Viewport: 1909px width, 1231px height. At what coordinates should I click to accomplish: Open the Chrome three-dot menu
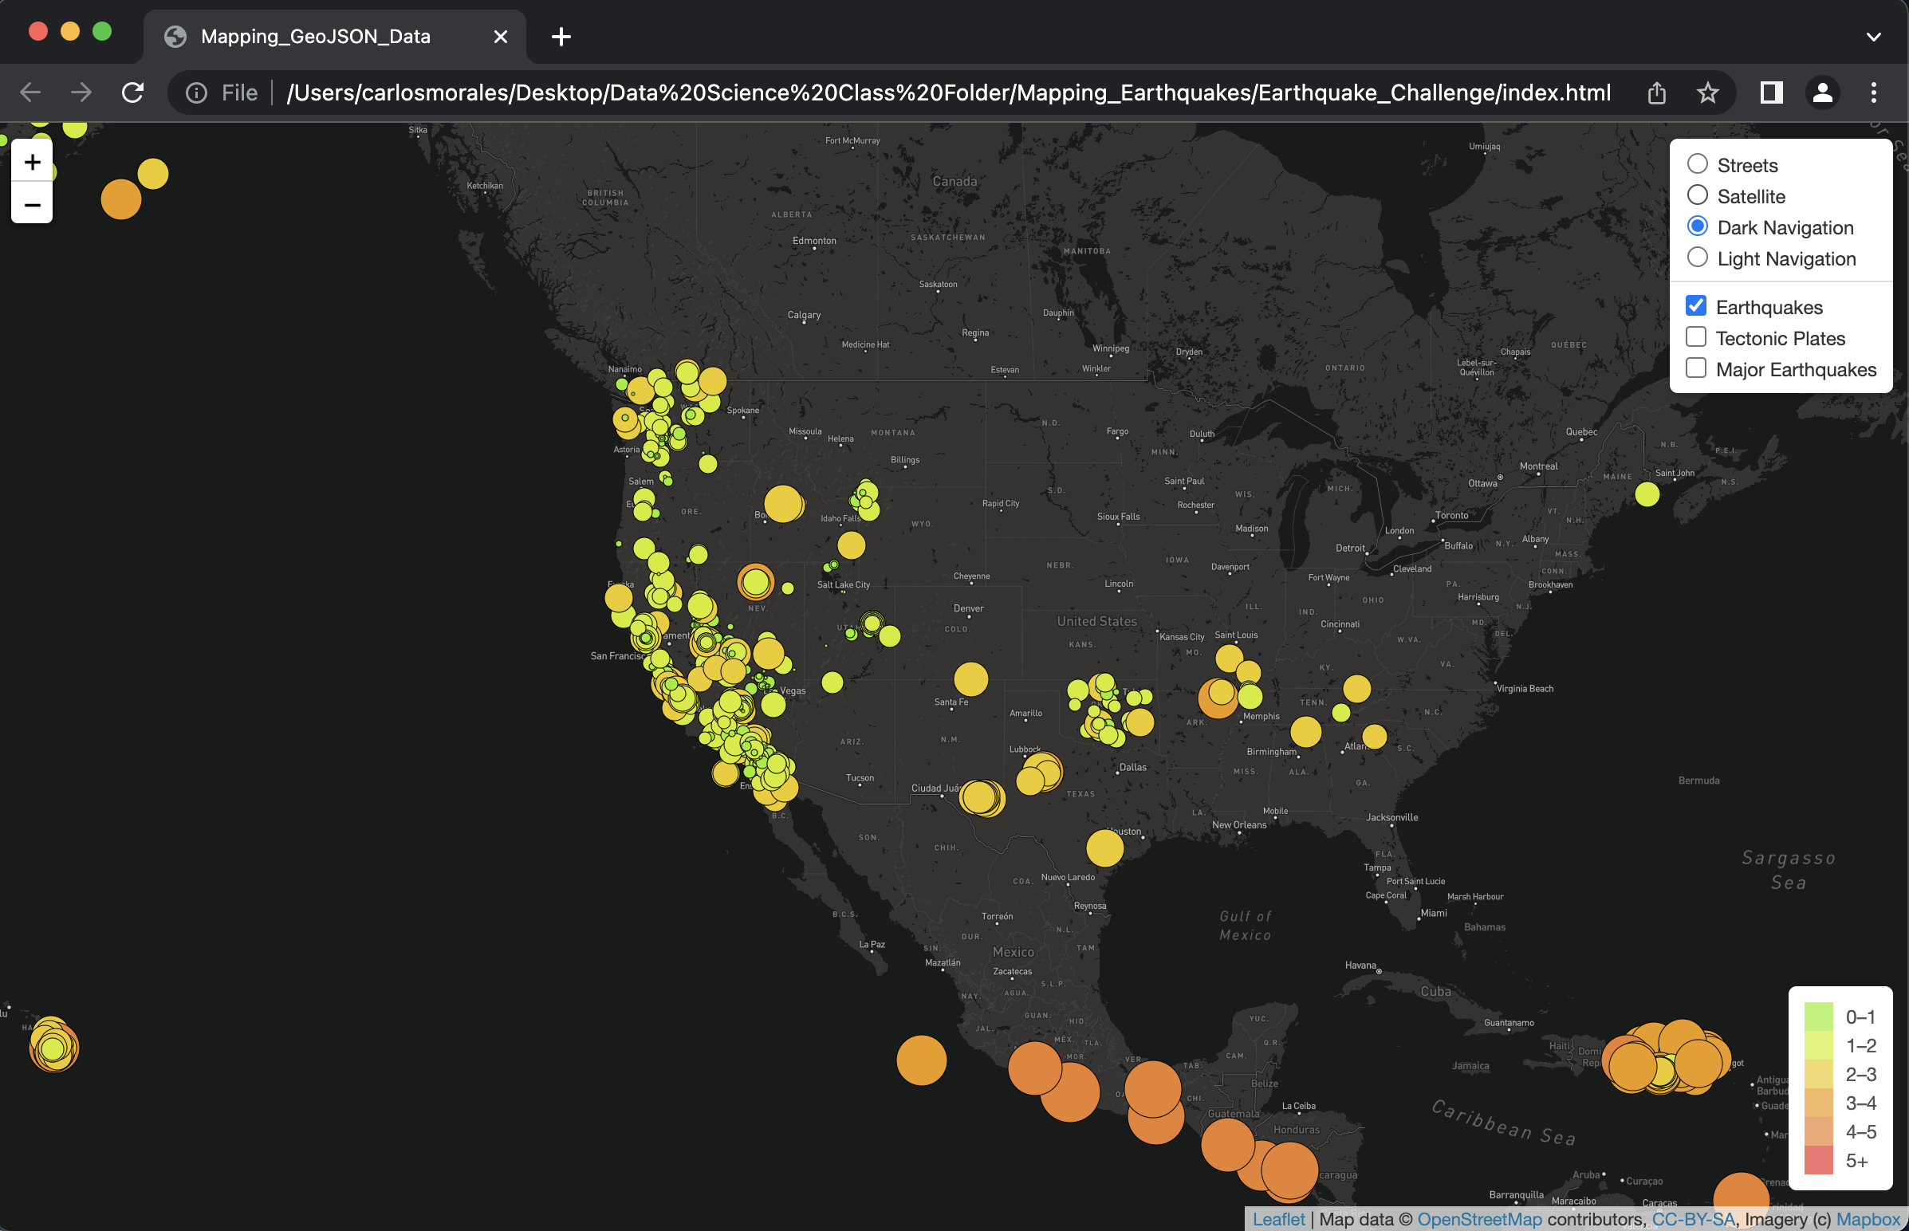pyautogui.click(x=1873, y=92)
